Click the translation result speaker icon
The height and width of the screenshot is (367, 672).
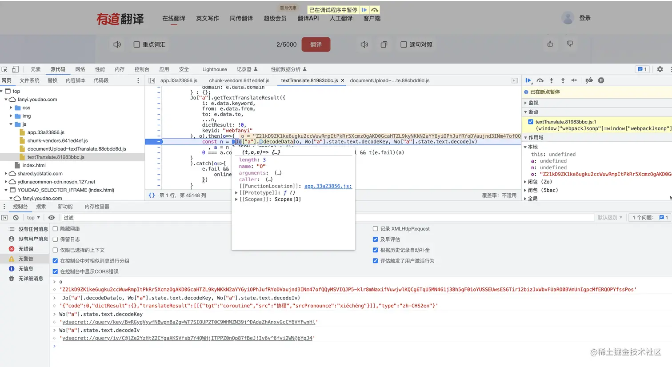(364, 44)
